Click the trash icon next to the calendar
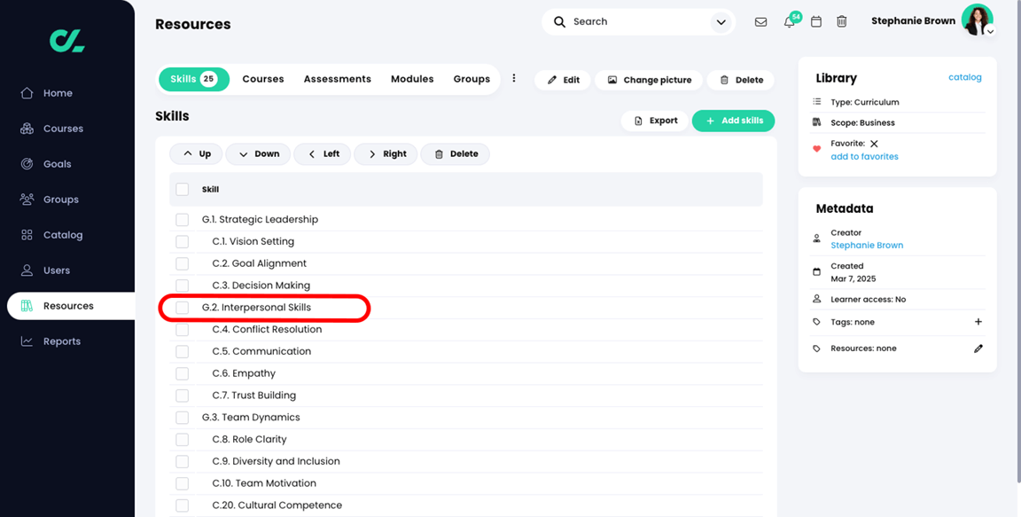Image resolution: width=1021 pixels, height=517 pixels. tap(841, 21)
